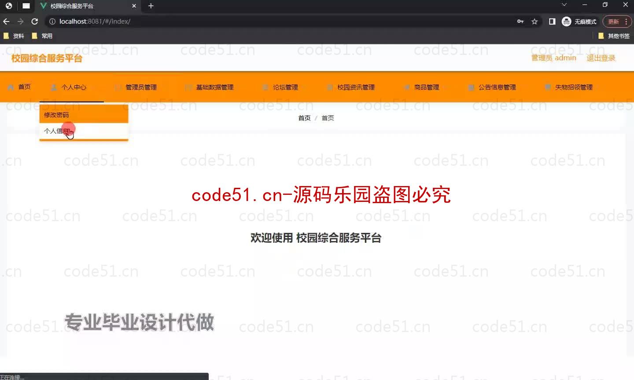Open the 常用 bookmarks folder
The height and width of the screenshot is (380, 634).
pyautogui.click(x=42, y=36)
